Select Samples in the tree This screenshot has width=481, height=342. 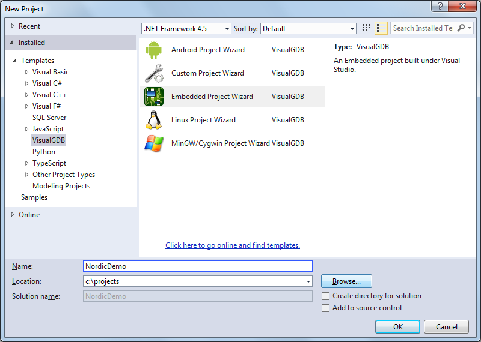tap(34, 197)
